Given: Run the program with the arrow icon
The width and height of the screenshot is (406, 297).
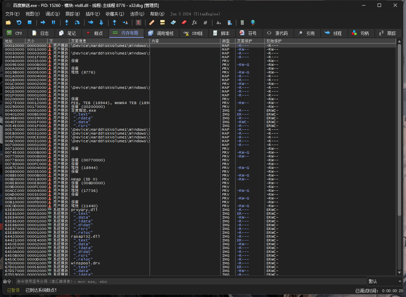Looking at the screenshot, I should 43,23.
